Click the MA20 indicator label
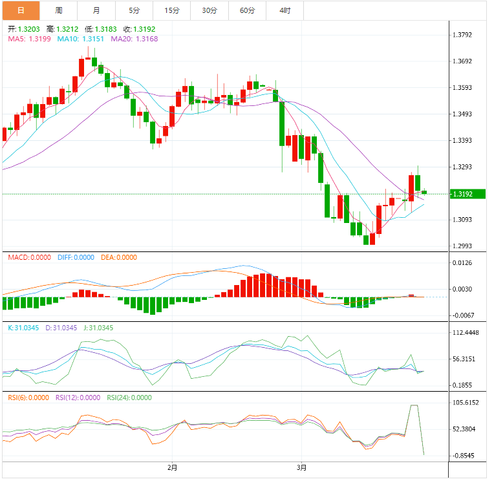Screen dimensions: 494x488 (x=134, y=39)
